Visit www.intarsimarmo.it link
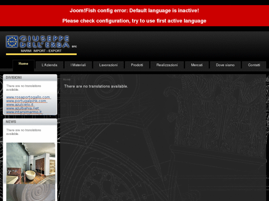The image size is (269, 201). click(24, 112)
